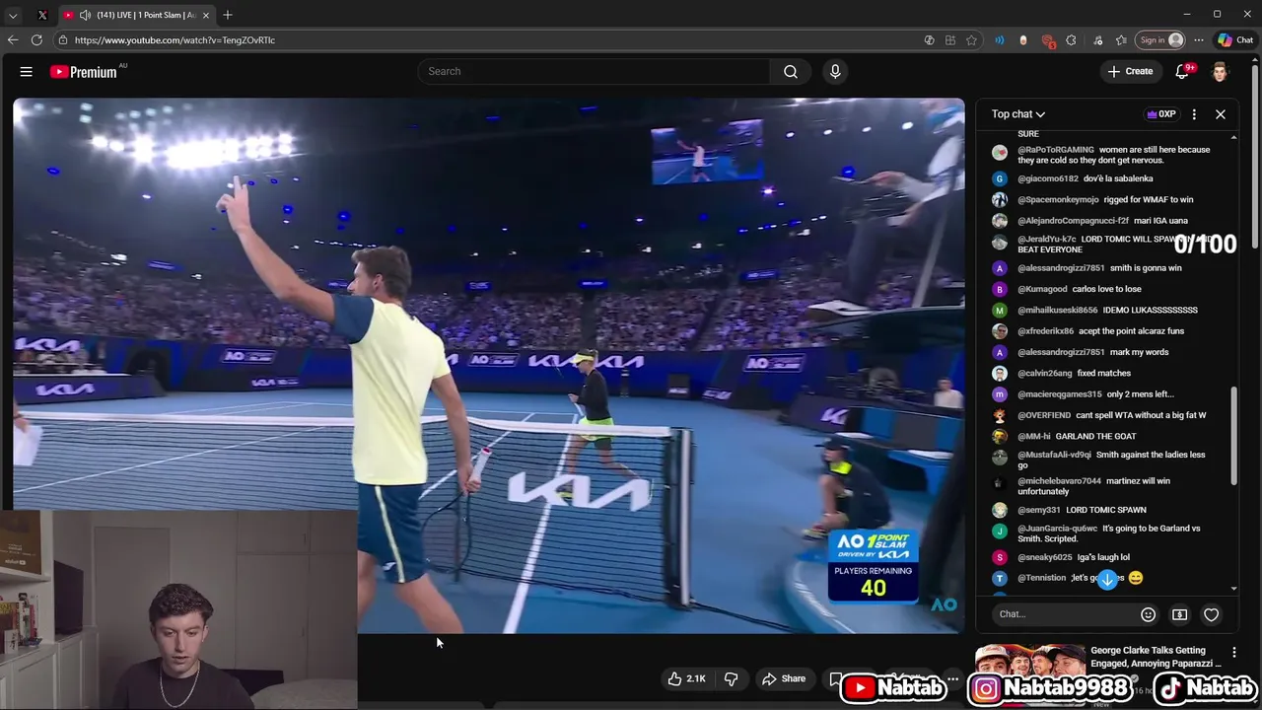This screenshot has width=1262, height=710.
Task: Open Copilot Chat button
Action: 1235,40
